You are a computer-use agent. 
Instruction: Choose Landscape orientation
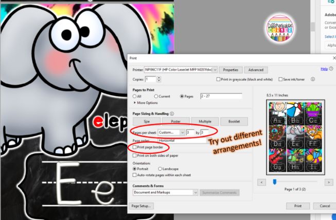160,169
